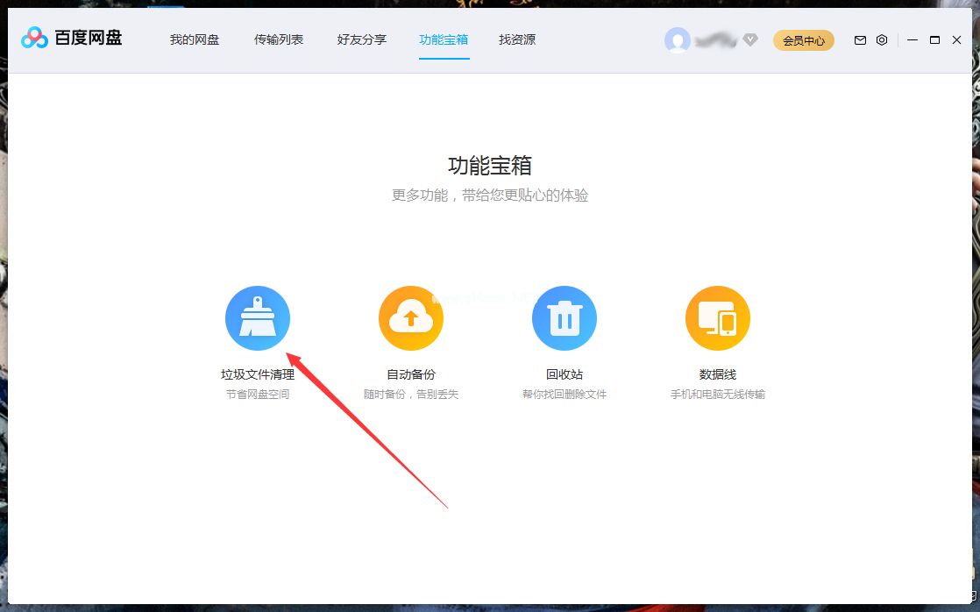Open the 找资源 tab
Image resolution: width=980 pixels, height=612 pixels.
(x=516, y=39)
